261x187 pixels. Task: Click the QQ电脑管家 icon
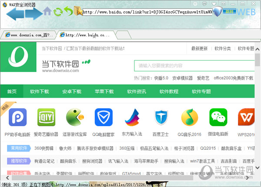click(x=104, y=117)
